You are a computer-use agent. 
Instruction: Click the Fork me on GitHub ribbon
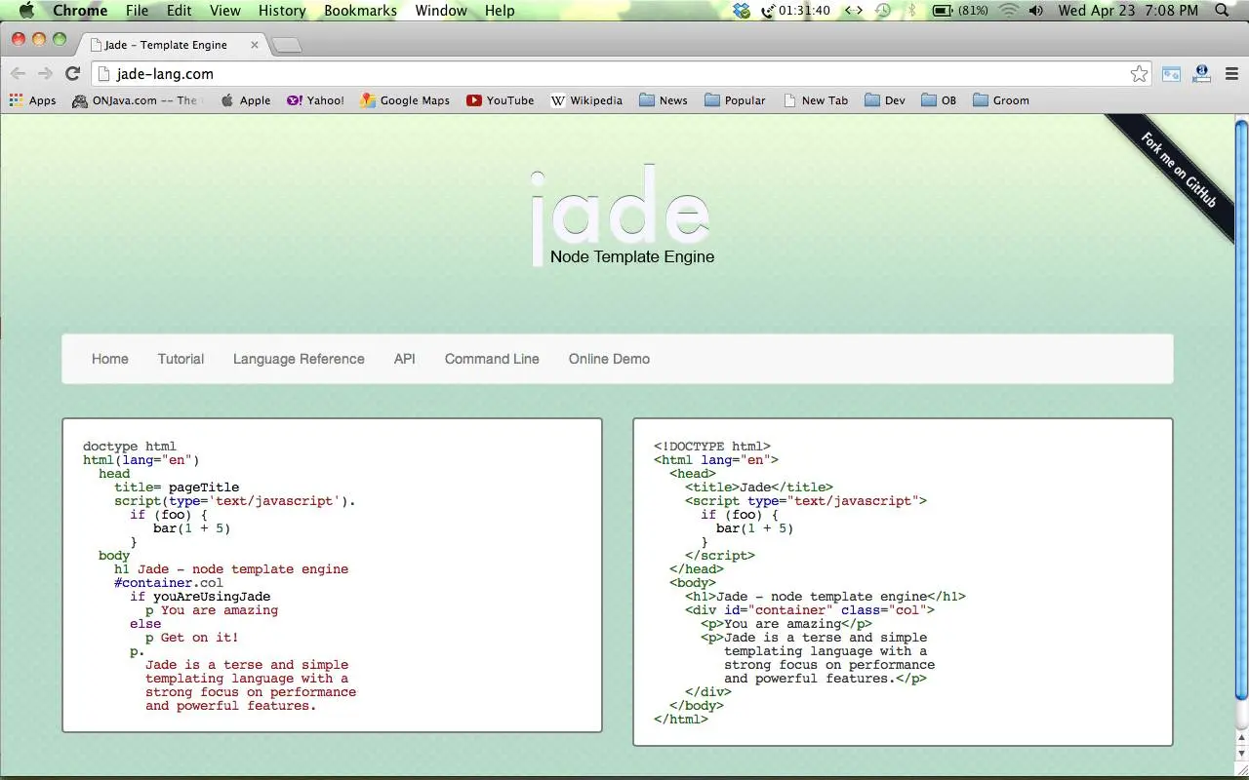pos(1177,170)
